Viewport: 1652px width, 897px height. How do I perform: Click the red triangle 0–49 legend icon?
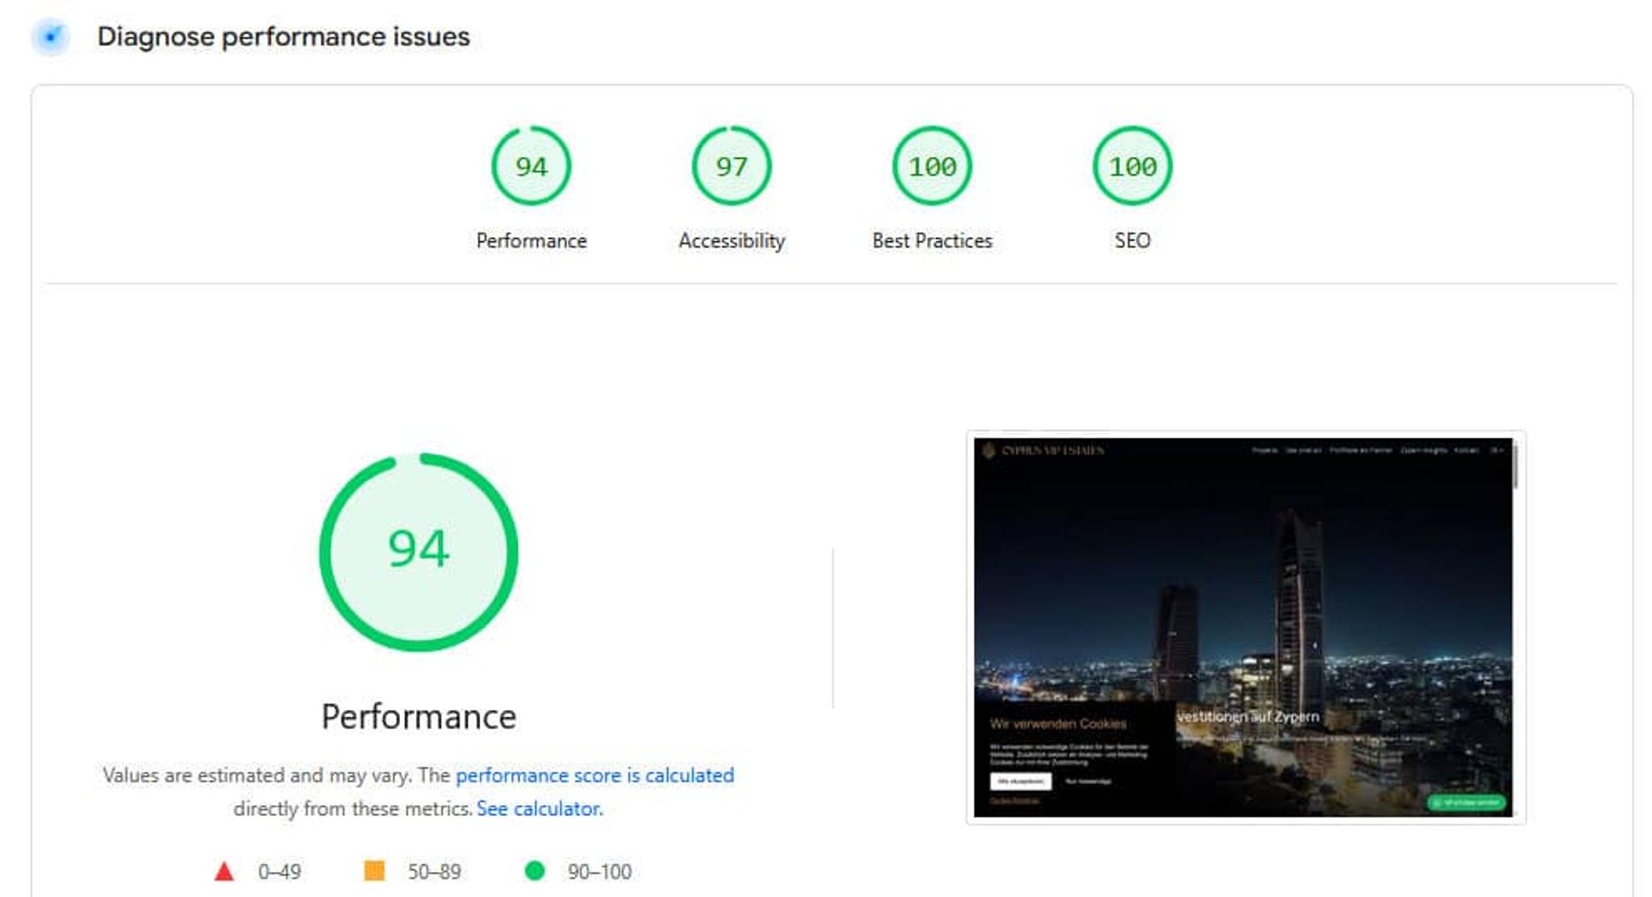click(224, 871)
